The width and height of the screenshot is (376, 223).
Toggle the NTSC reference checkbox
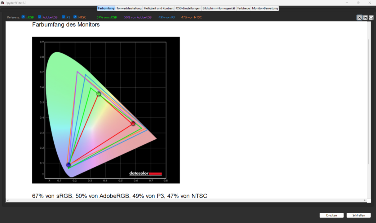tap(75, 17)
